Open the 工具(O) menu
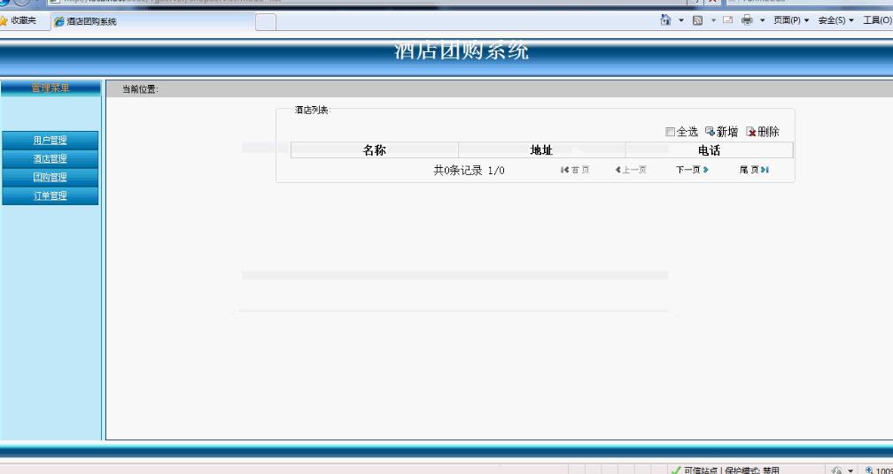 click(x=878, y=20)
